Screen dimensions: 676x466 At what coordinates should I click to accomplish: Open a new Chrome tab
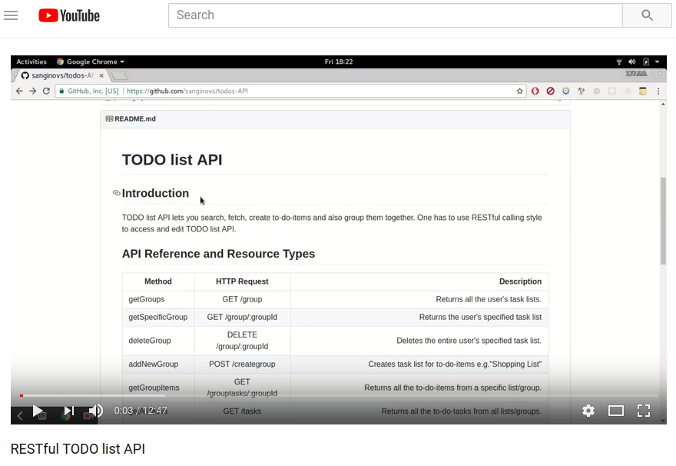pyautogui.click(x=119, y=76)
